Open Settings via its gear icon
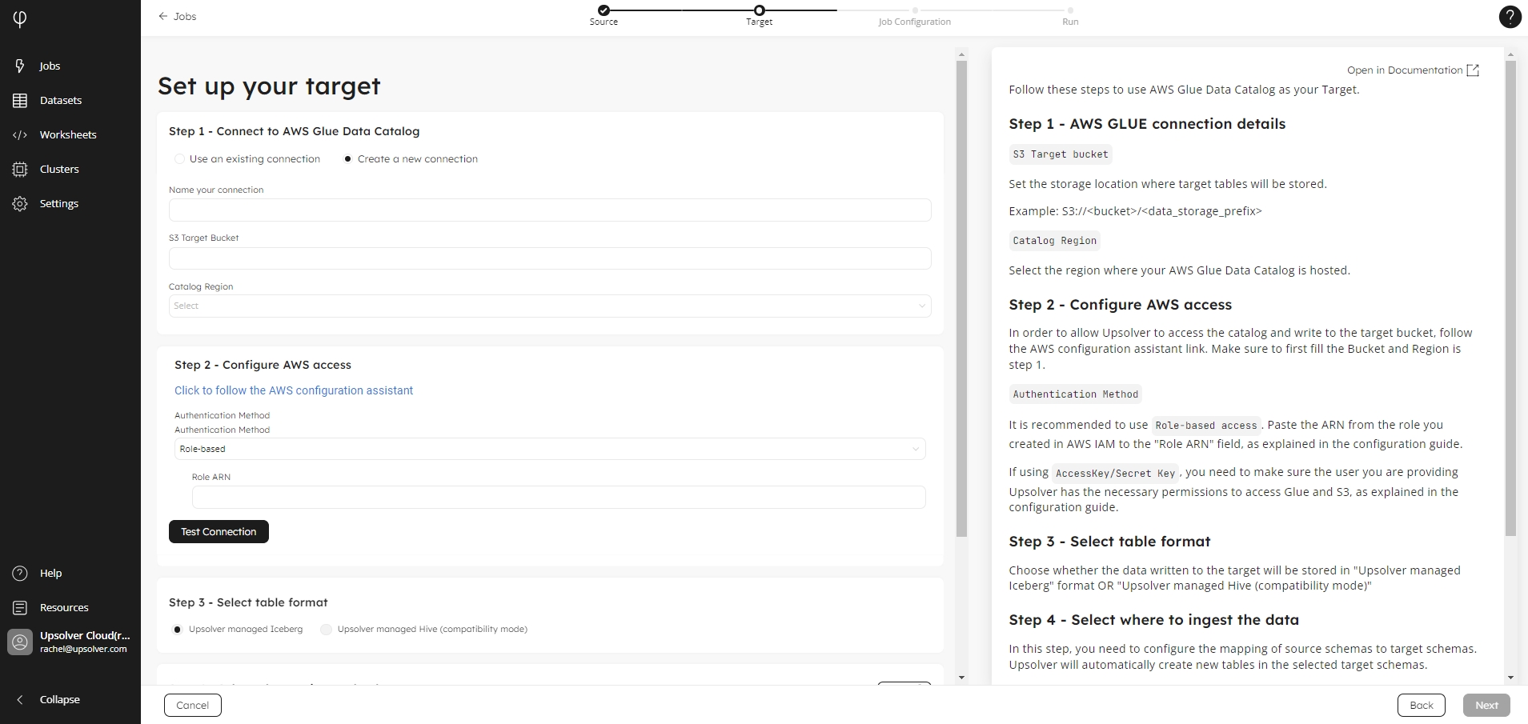This screenshot has height=724, width=1528. [20, 203]
